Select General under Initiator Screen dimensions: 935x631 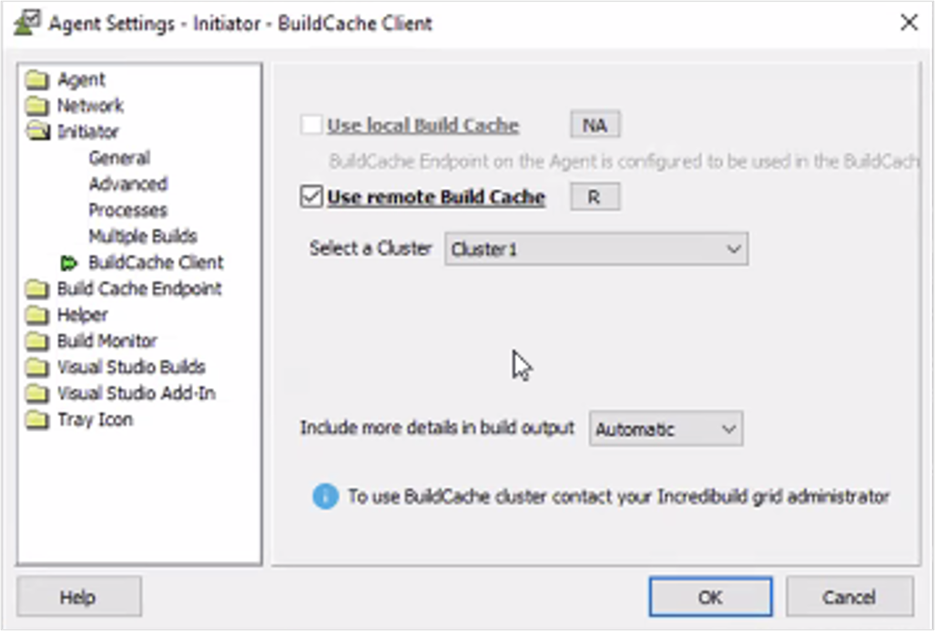119,158
